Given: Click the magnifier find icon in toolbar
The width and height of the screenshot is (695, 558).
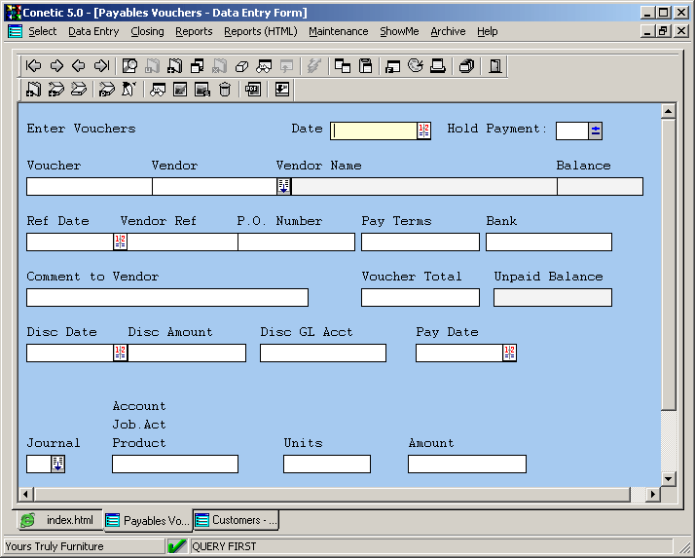Looking at the screenshot, I should [129, 66].
